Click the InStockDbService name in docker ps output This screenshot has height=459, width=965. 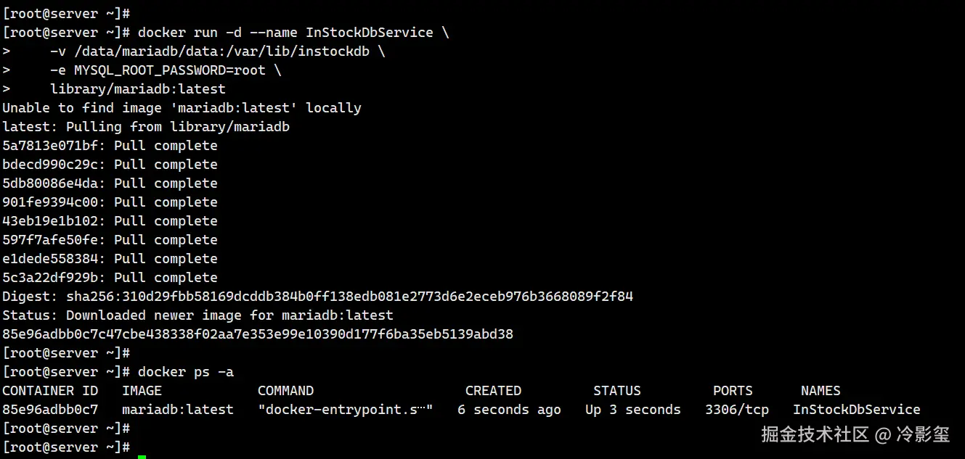coord(856,410)
